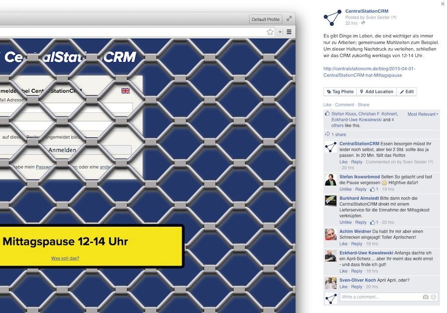Viewport: 447px width, 313px height.
Task: Unlike Burkhard Almstedt's comment
Action: (x=346, y=222)
